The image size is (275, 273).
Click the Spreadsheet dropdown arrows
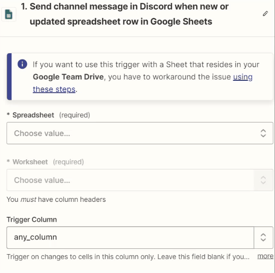[263, 133]
